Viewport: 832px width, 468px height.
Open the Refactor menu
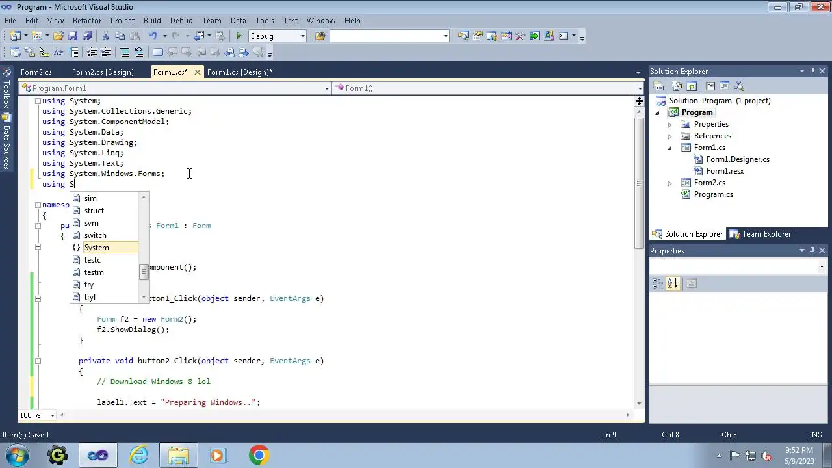(87, 21)
